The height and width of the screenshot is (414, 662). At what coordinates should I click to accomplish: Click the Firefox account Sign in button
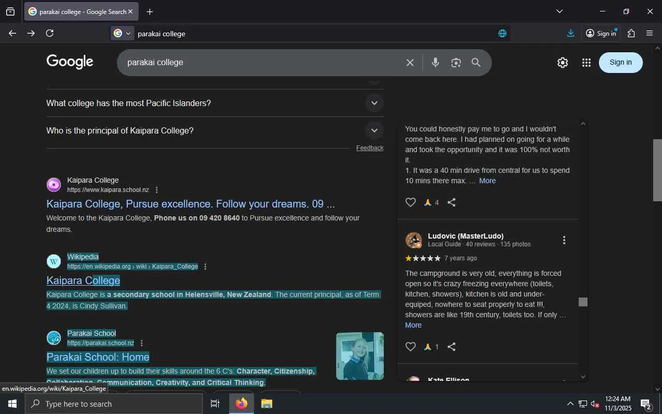coord(601,33)
